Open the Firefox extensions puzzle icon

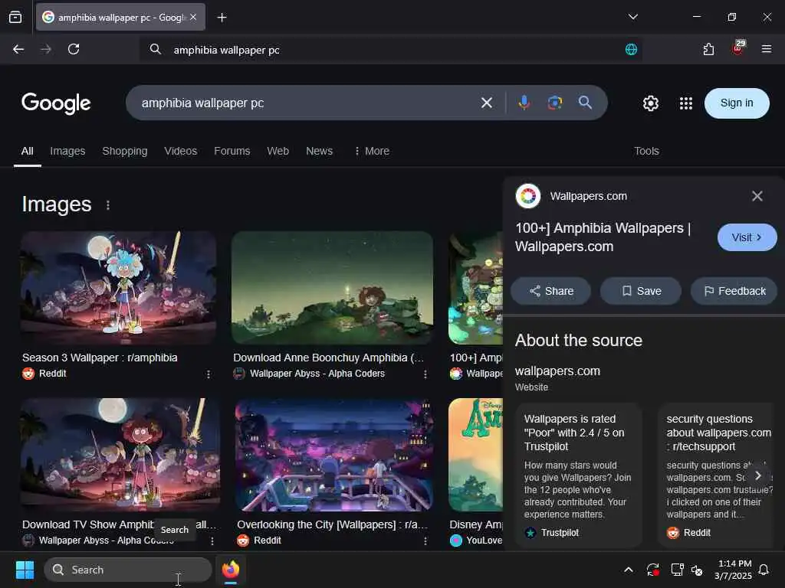coord(708,49)
